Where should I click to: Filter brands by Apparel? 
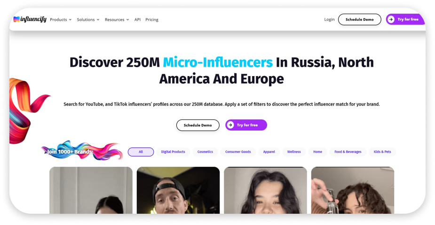click(269, 152)
